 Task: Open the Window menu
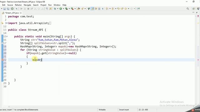point(57,5)
